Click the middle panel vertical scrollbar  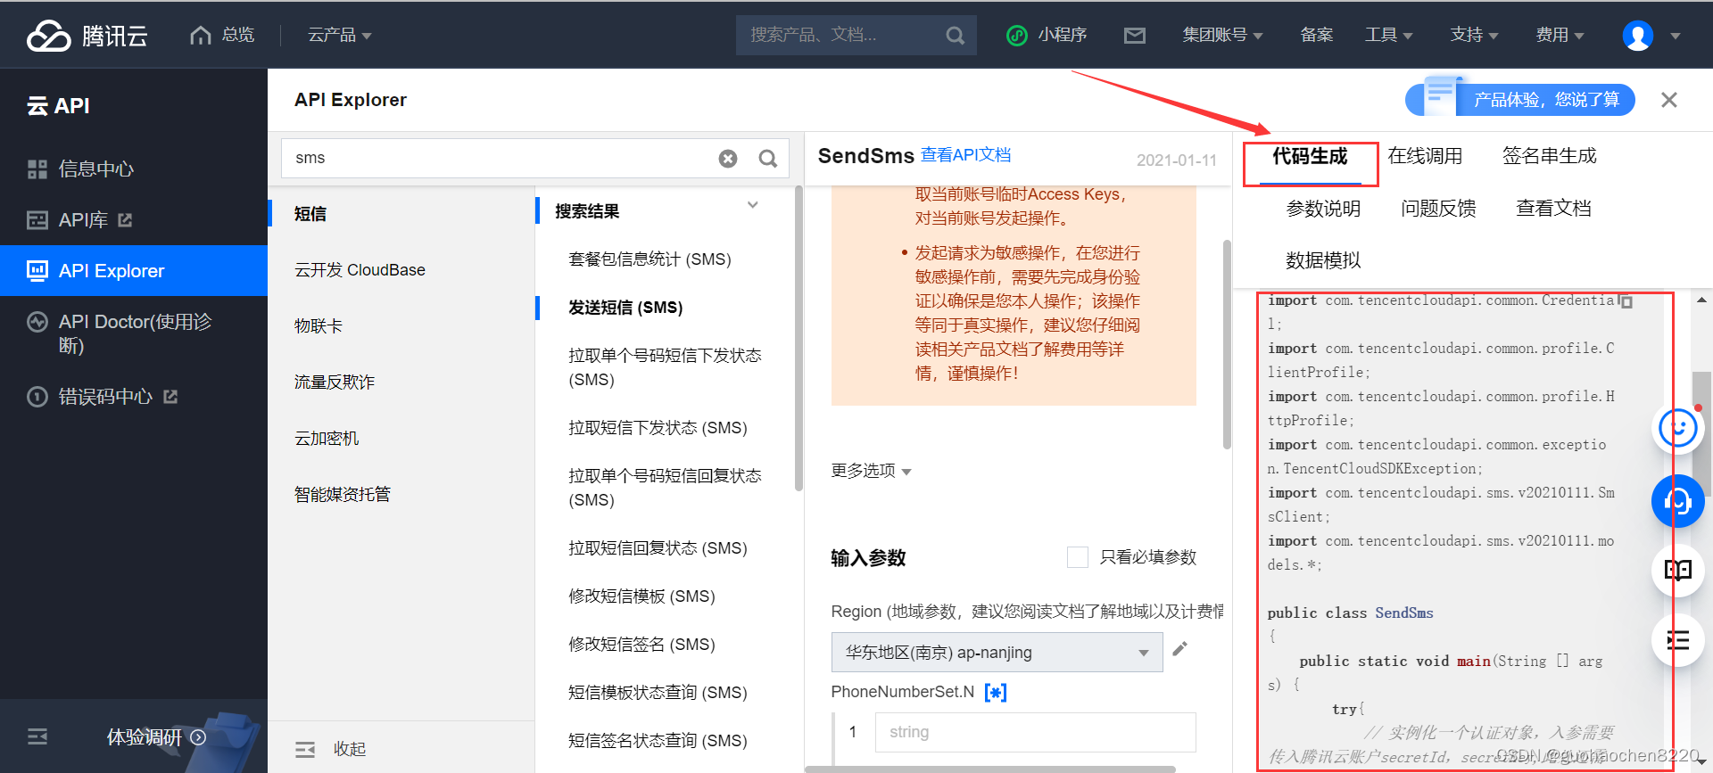[x=1227, y=344]
